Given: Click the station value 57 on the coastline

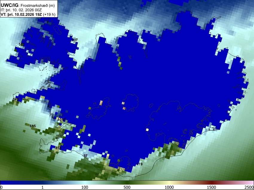Looking at the screenshot, I should coord(85,156).
